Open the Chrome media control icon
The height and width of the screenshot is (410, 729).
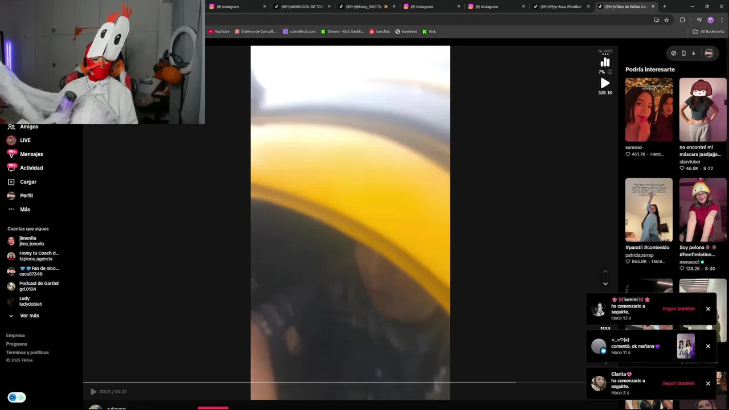(x=699, y=20)
